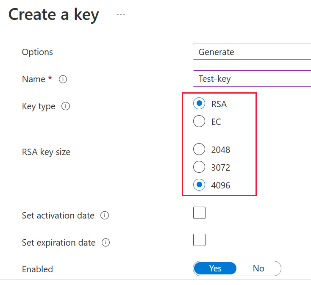Choose the 4096 RSA key size

[199, 185]
